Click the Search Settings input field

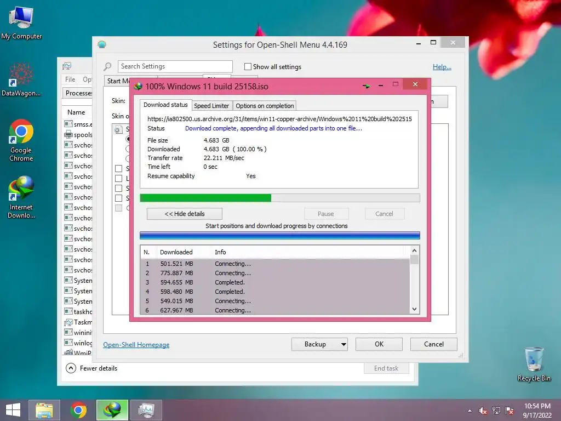click(x=175, y=66)
